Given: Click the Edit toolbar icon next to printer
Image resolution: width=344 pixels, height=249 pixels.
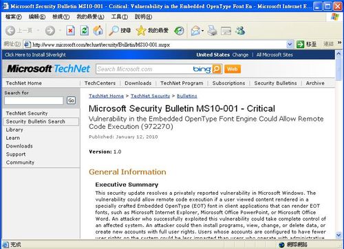Looking at the screenshot, I should [226, 31].
